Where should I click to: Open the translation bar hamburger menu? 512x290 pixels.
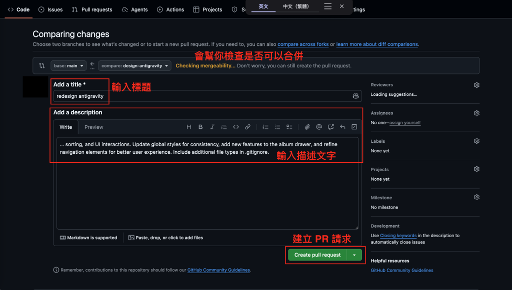328,6
